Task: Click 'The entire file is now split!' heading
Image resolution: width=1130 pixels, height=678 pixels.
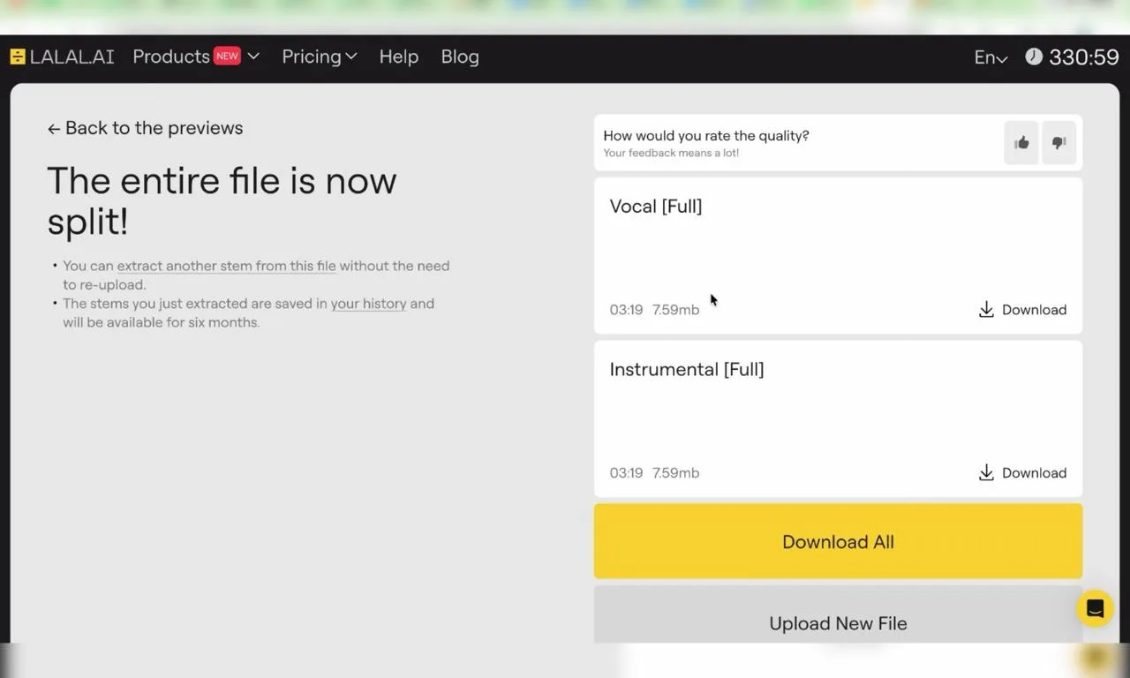Action: tap(222, 201)
